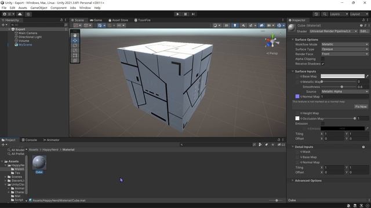Collapse the Surface Options section
Viewport: 371px width, 208px height.
click(x=293, y=39)
